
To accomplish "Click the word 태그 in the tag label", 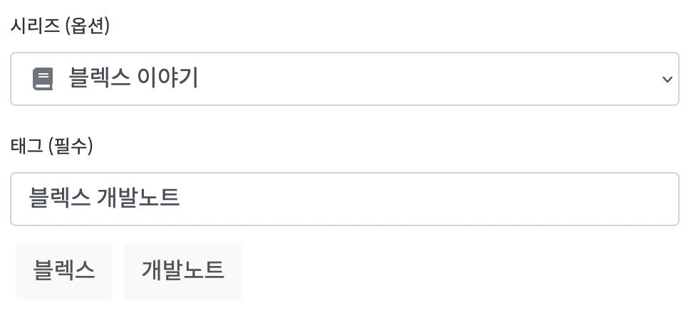I will coord(26,146).
